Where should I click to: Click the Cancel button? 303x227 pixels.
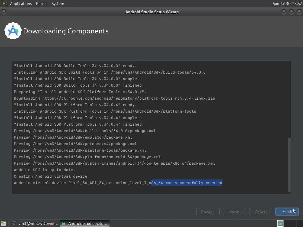[261, 212]
